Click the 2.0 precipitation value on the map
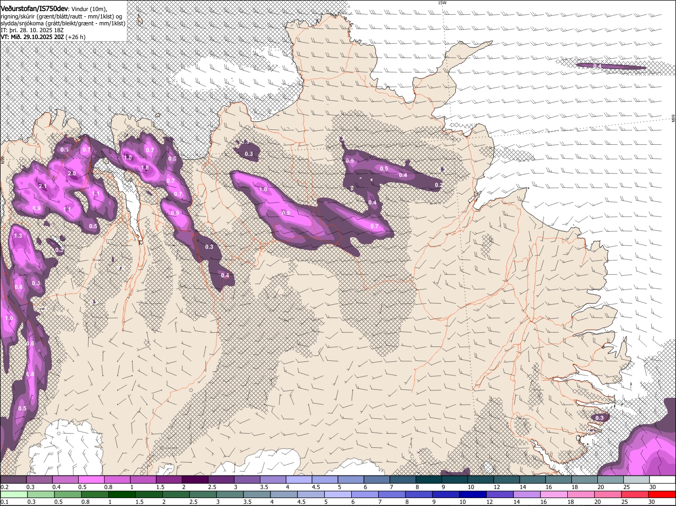676x506 pixels. coord(72,173)
